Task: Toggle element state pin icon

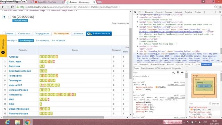Action: click(x=178, y=73)
